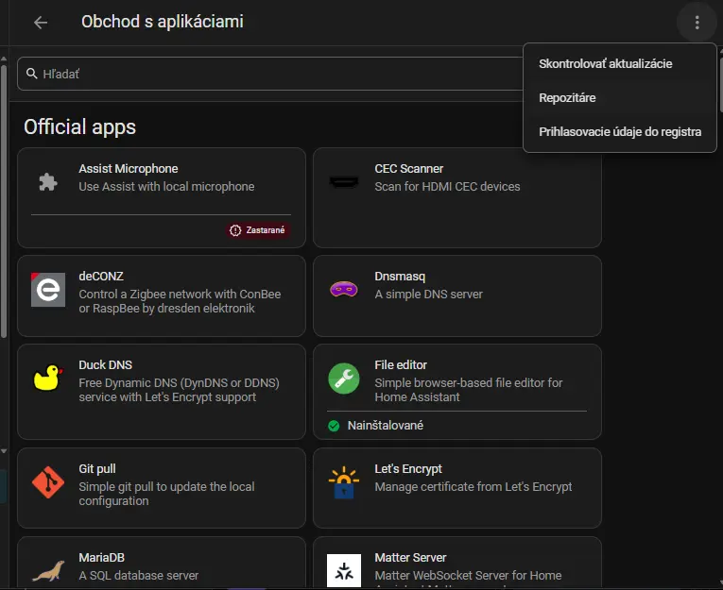Open the MariaDB app card
Image resolution: width=723 pixels, height=590 pixels.
(162, 563)
